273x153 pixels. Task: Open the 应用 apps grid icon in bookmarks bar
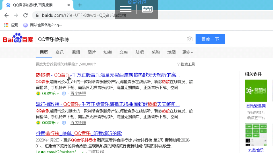click(6, 25)
